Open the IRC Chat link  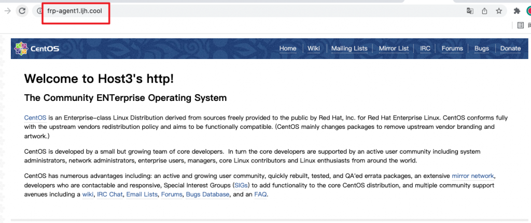pos(110,194)
